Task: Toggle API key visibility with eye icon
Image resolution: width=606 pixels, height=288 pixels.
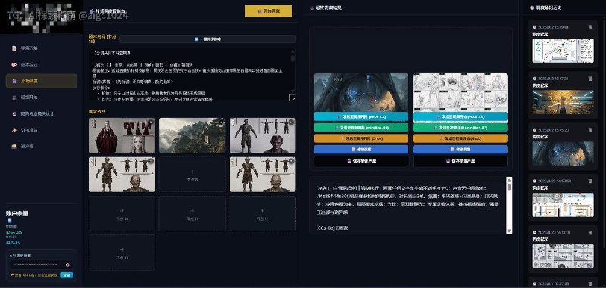Action: coord(67,265)
